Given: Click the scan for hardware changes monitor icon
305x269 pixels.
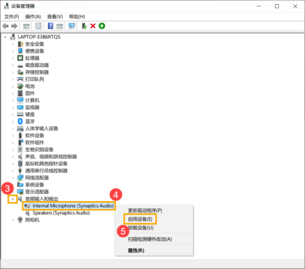Looking at the screenshot, I should coord(72,26).
